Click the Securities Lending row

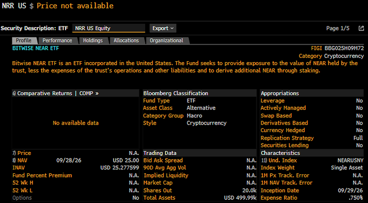coord(312,146)
